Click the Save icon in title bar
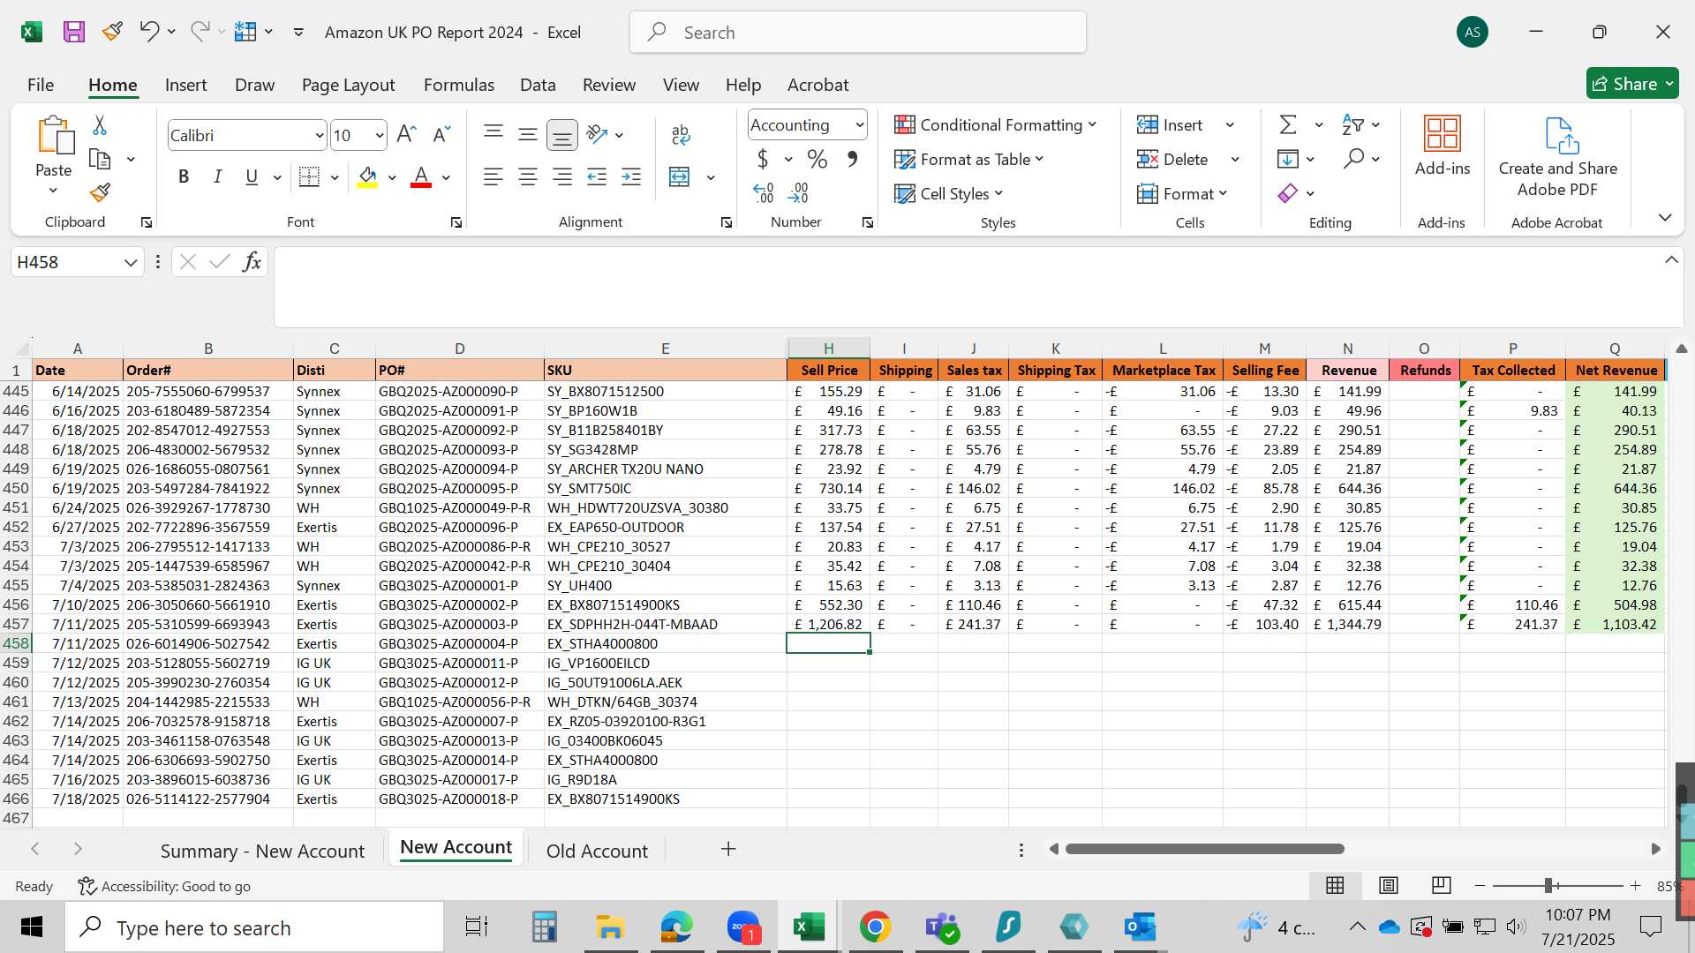1695x953 pixels. point(74,33)
